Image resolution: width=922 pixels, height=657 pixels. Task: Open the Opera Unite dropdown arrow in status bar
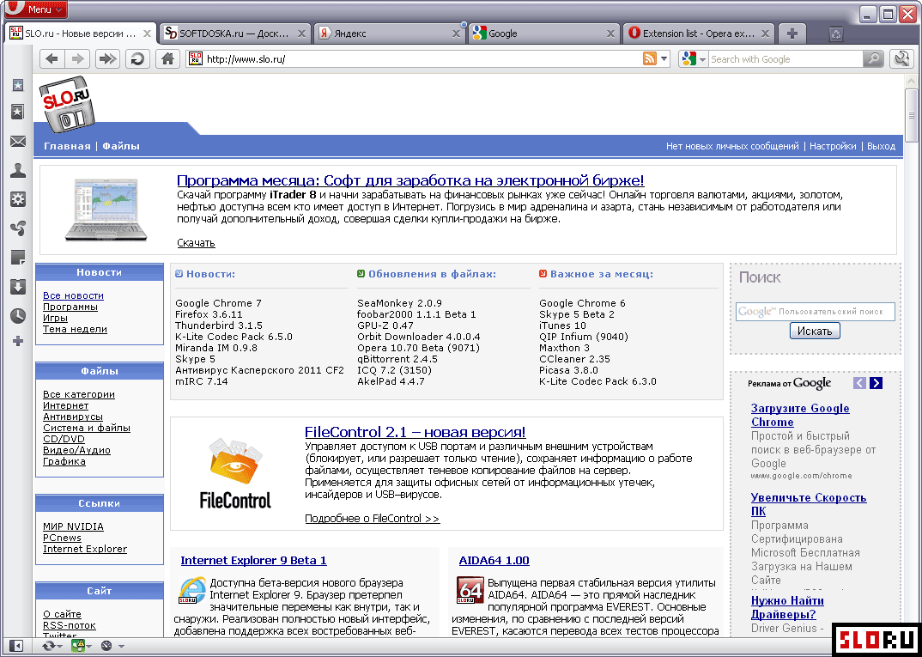click(x=88, y=647)
